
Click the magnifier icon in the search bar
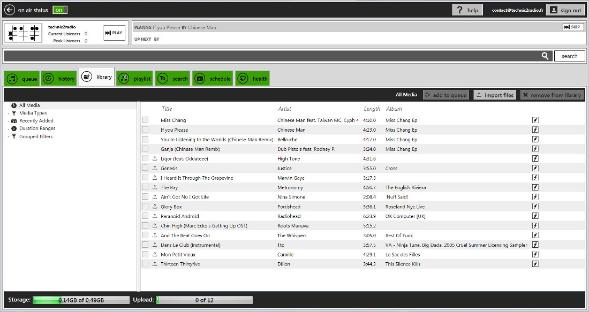[545, 56]
